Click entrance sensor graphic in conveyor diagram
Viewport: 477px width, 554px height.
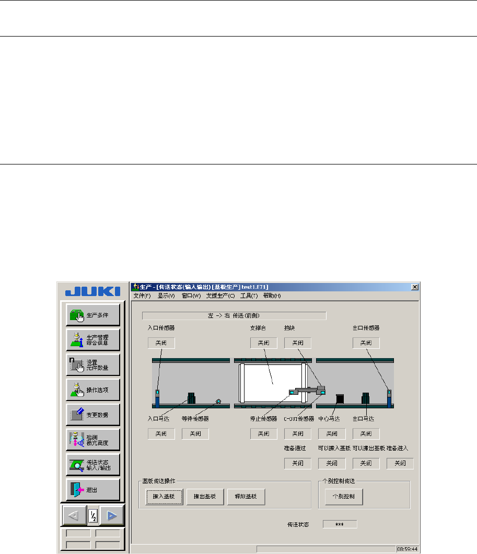click(x=157, y=398)
